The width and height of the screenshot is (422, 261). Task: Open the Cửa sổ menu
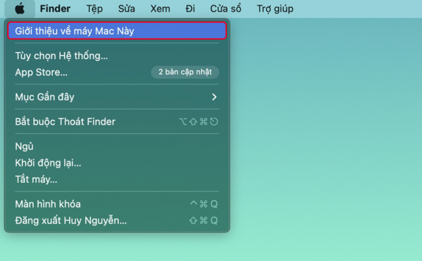(226, 9)
